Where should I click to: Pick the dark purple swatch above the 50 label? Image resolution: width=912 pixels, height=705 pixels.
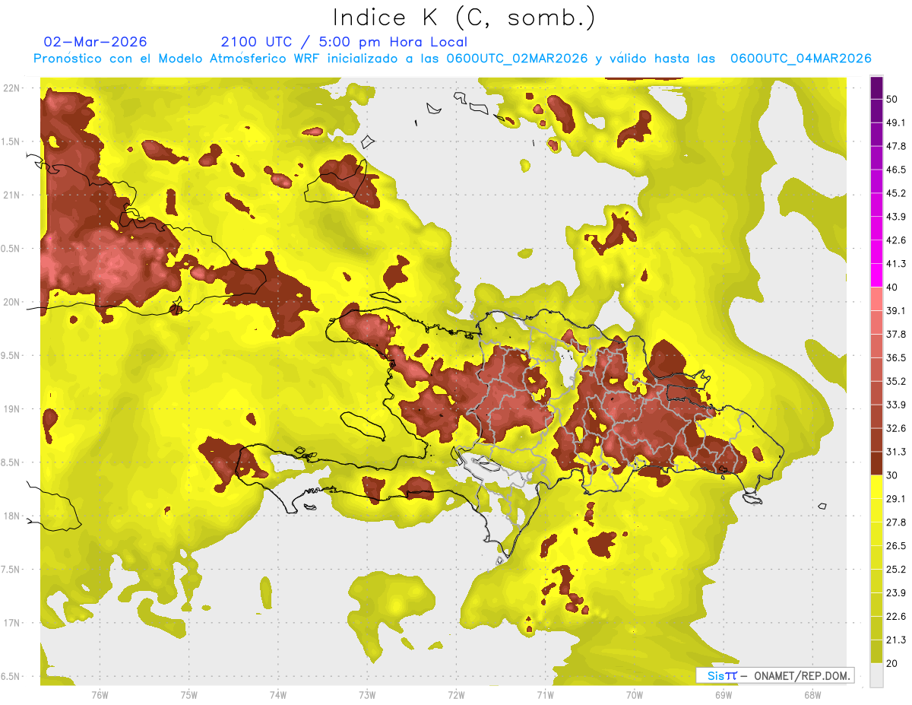(876, 87)
